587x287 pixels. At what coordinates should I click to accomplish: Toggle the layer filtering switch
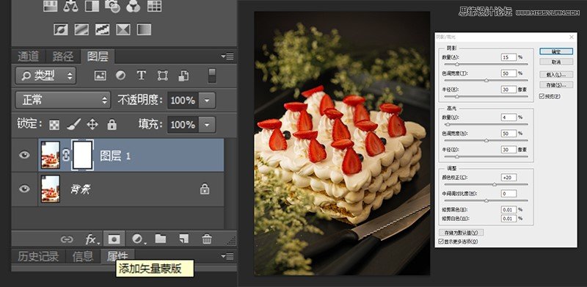212,76
